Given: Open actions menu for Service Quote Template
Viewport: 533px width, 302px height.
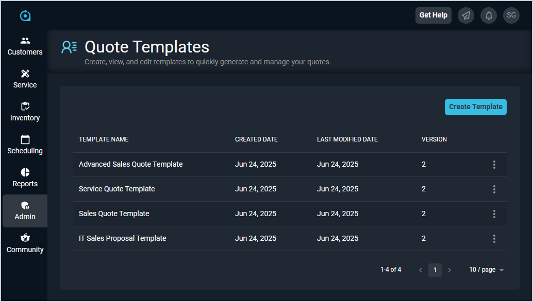Looking at the screenshot, I should click(494, 189).
